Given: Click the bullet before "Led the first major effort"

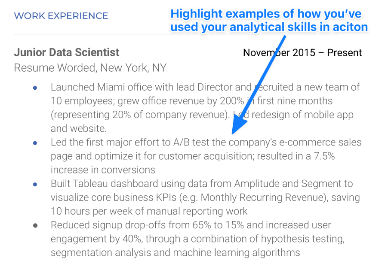Looking at the screenshot, I should (x=35, y=143).
